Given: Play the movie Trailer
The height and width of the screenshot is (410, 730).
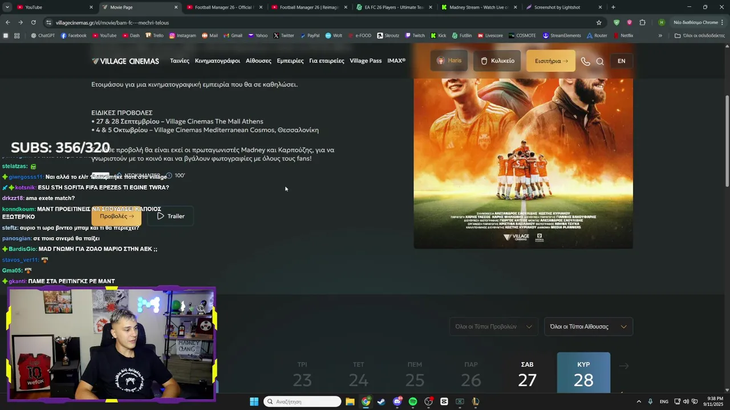Looking at the screenshot, I should tap(171, 216).
